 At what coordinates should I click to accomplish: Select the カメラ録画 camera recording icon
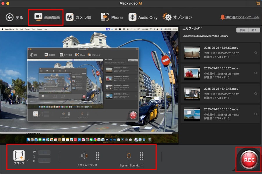pyautogui.click(x=70, y=17)
